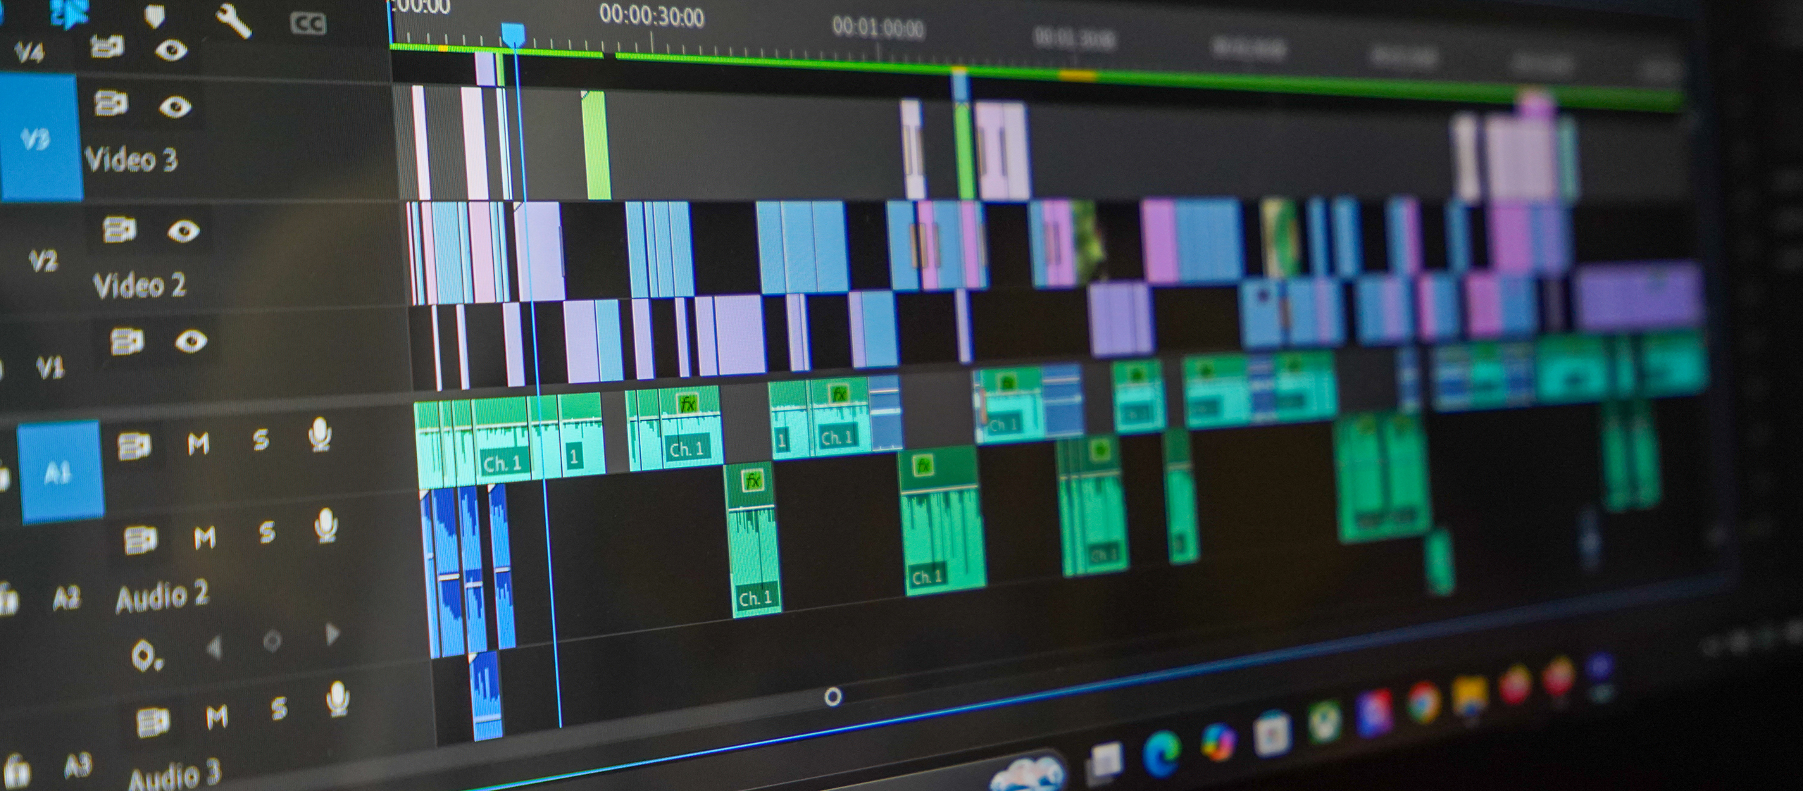Select the 'Video 3' track name
This screenshot has width=1803, height=791.
pos(131,160)
